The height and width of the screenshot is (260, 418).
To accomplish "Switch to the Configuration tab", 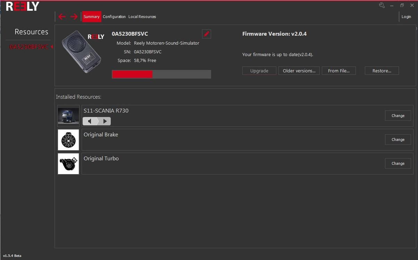I will click(114, 16).
